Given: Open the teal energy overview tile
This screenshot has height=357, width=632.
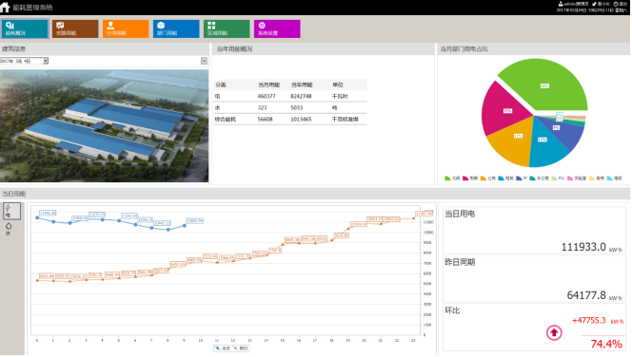Looking at the screenshot, I should click(x=25, y=28).
